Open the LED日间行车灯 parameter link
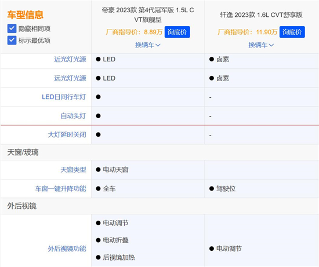 coord(64,97)
